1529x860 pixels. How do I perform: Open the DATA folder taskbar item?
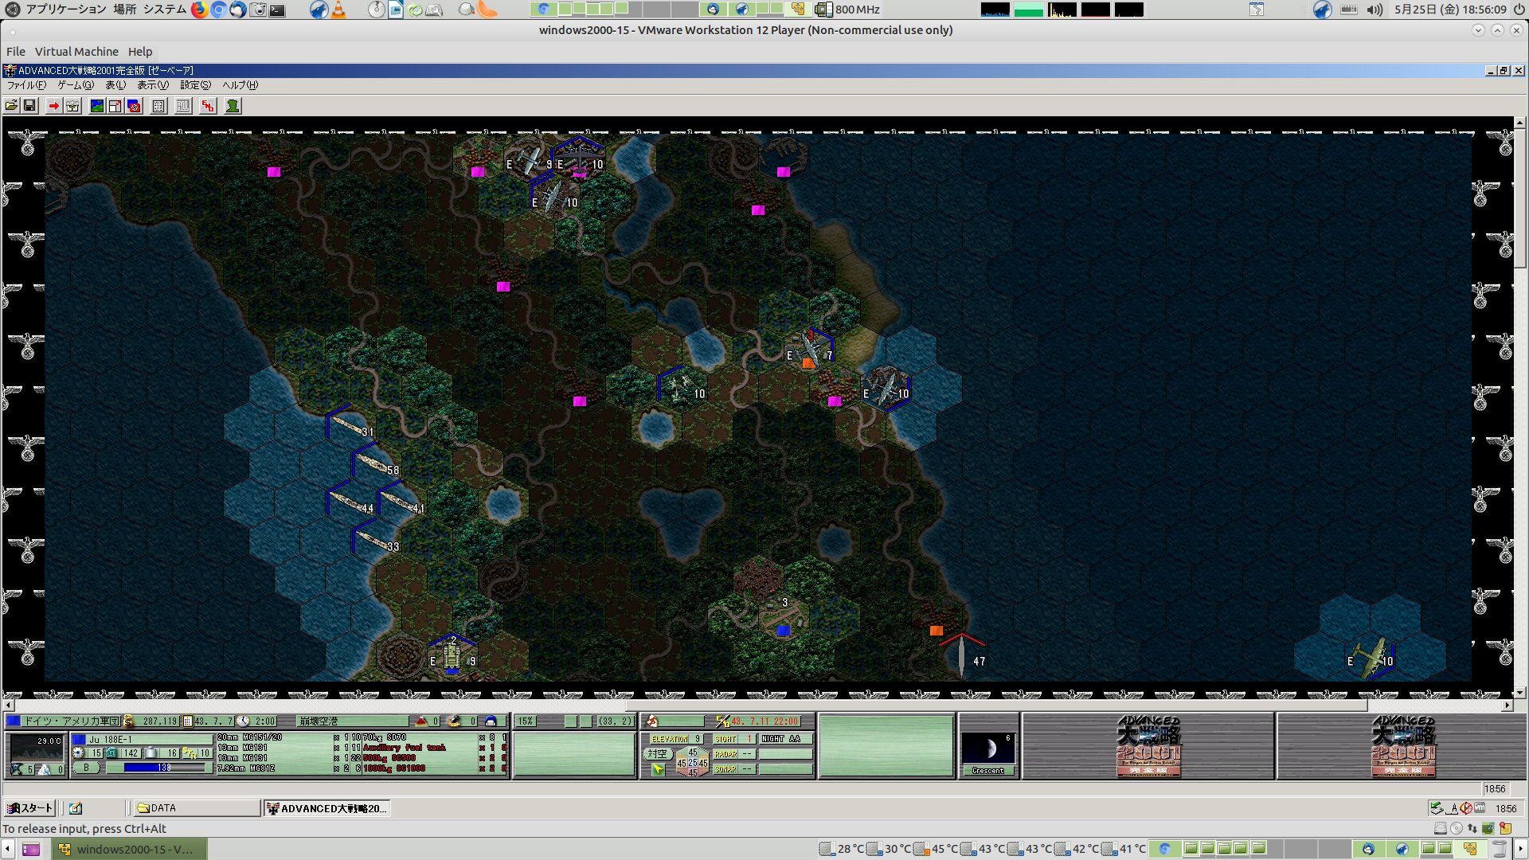point(196,808)
